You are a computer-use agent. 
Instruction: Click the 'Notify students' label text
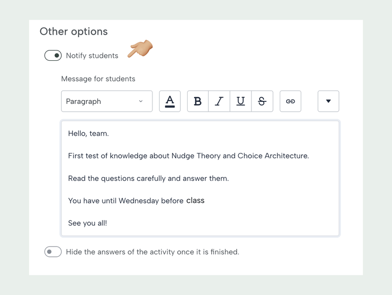pos(92,56)
